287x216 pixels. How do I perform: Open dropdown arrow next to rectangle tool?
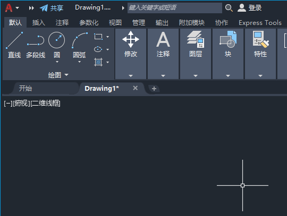coord(107,37)
